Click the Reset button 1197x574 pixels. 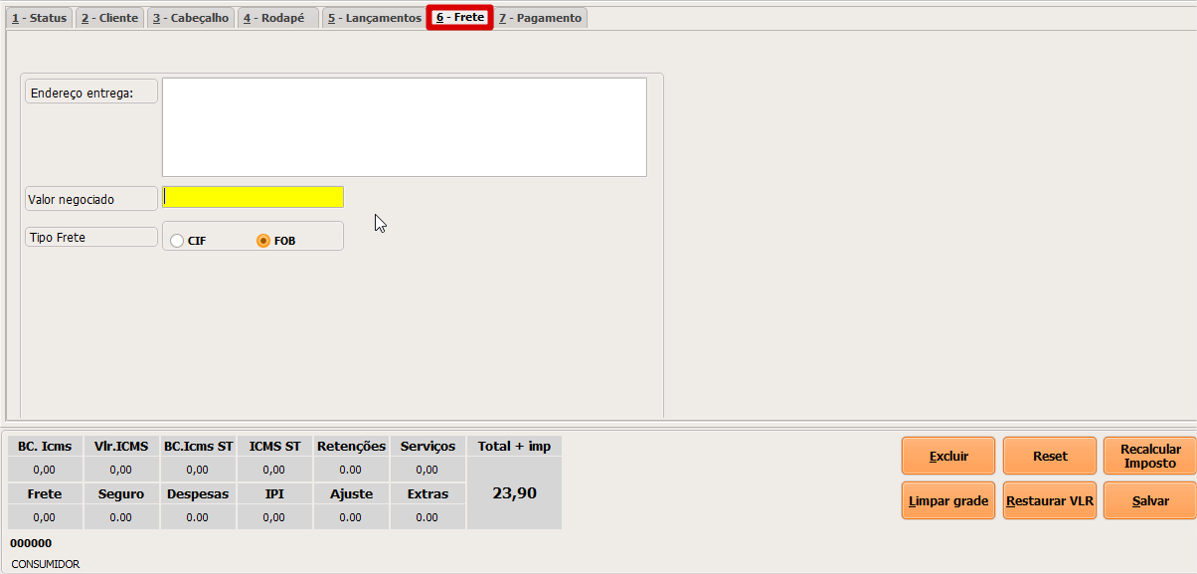point(1049,456)
